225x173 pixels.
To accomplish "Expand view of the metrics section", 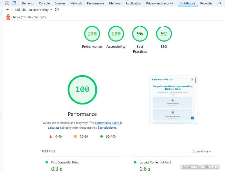I will (201, 151).
